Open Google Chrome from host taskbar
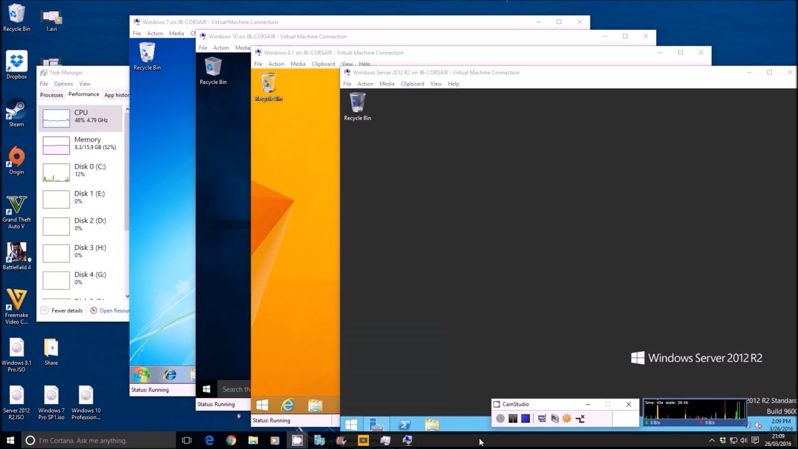 (x=231, y=440)
